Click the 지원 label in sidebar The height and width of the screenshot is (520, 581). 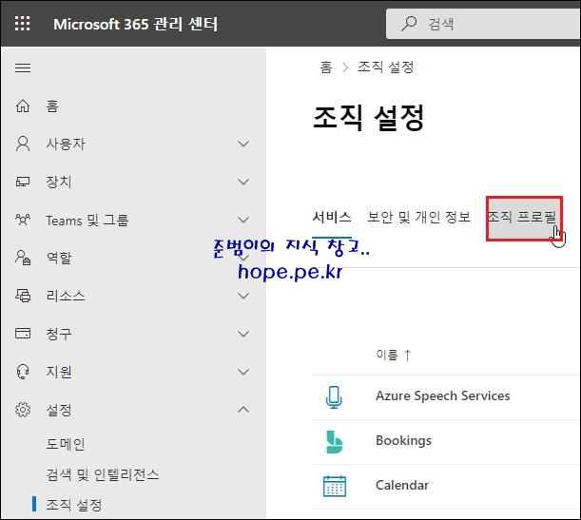click(59, 372)
